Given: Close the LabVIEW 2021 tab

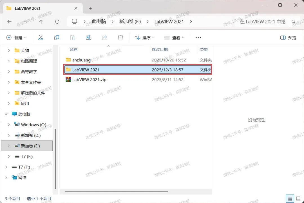Looking at the screenshot, I should point(76,8).
